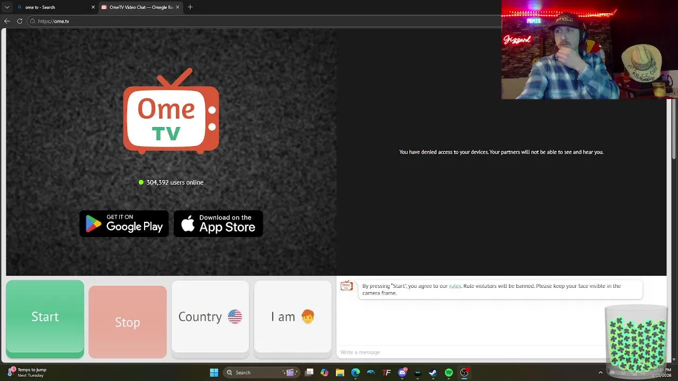Open Discord from the taskbar

point(402,373)
